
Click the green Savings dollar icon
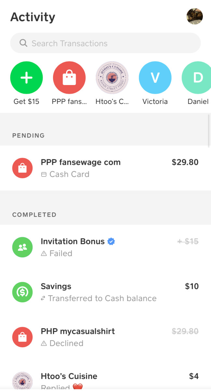tap(22, 292)
